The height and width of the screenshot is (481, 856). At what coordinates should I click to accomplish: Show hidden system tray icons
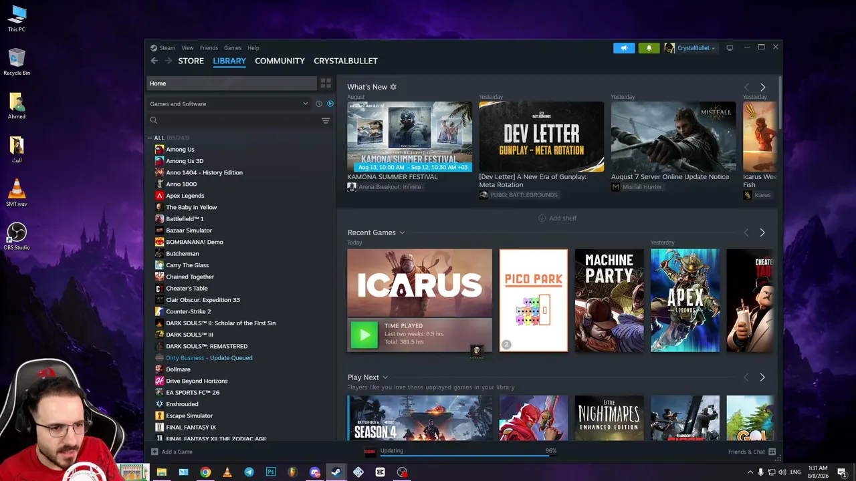coord(750,472)
